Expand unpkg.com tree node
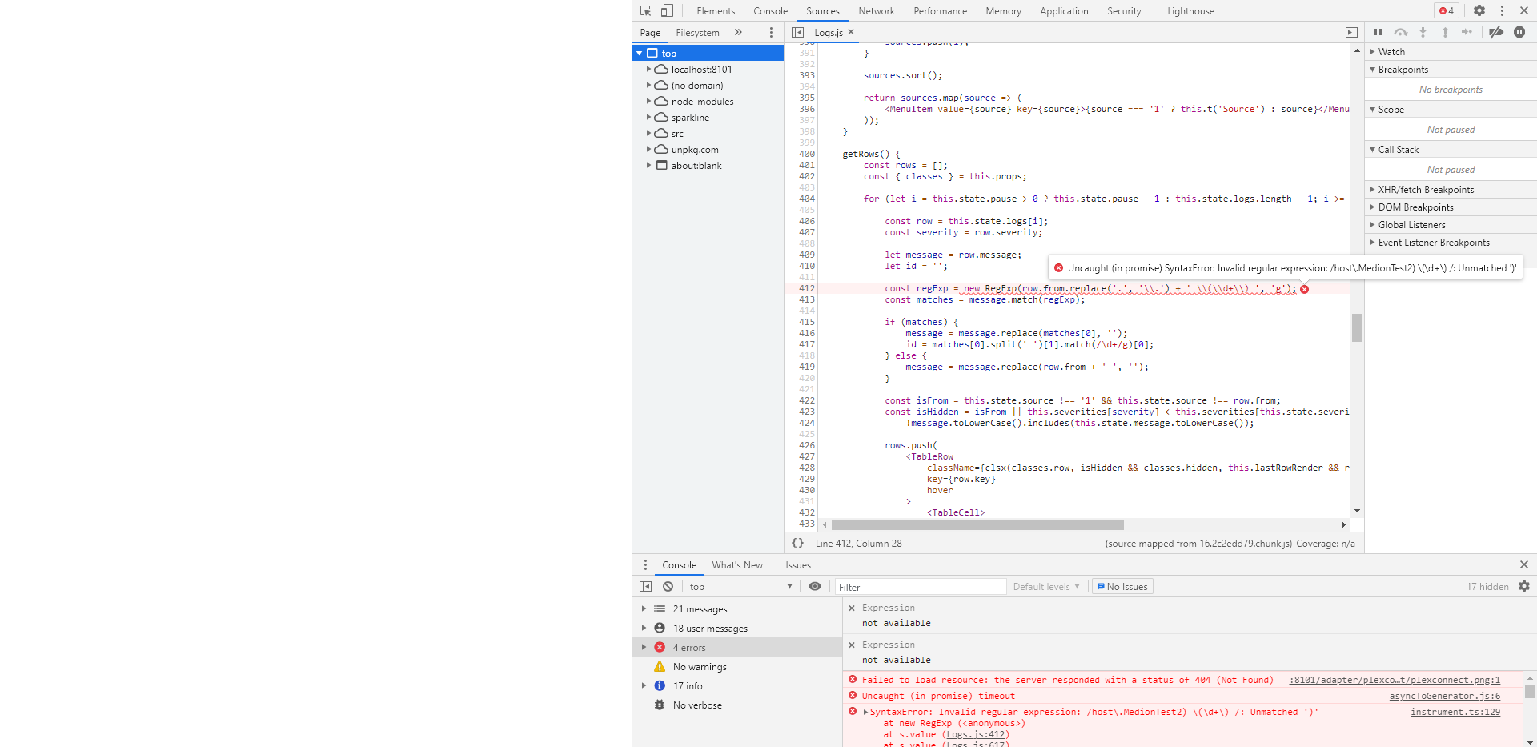This screenshot has height=747, width=1537. pyautogui.click(x=648, y=150)
